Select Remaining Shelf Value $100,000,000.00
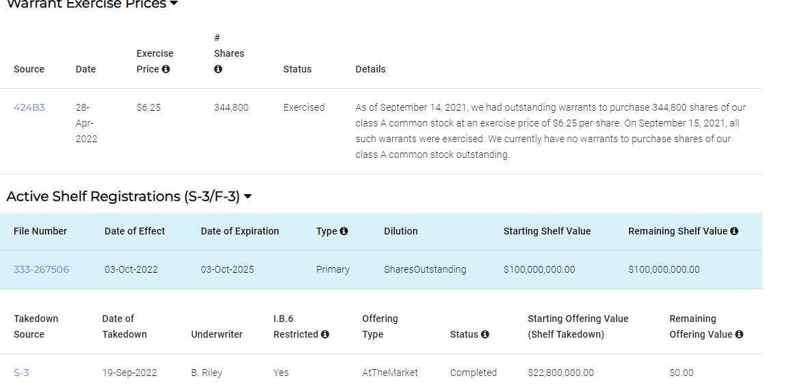The width and height of the screenshot is (793, 391). (x=664, y=270)
